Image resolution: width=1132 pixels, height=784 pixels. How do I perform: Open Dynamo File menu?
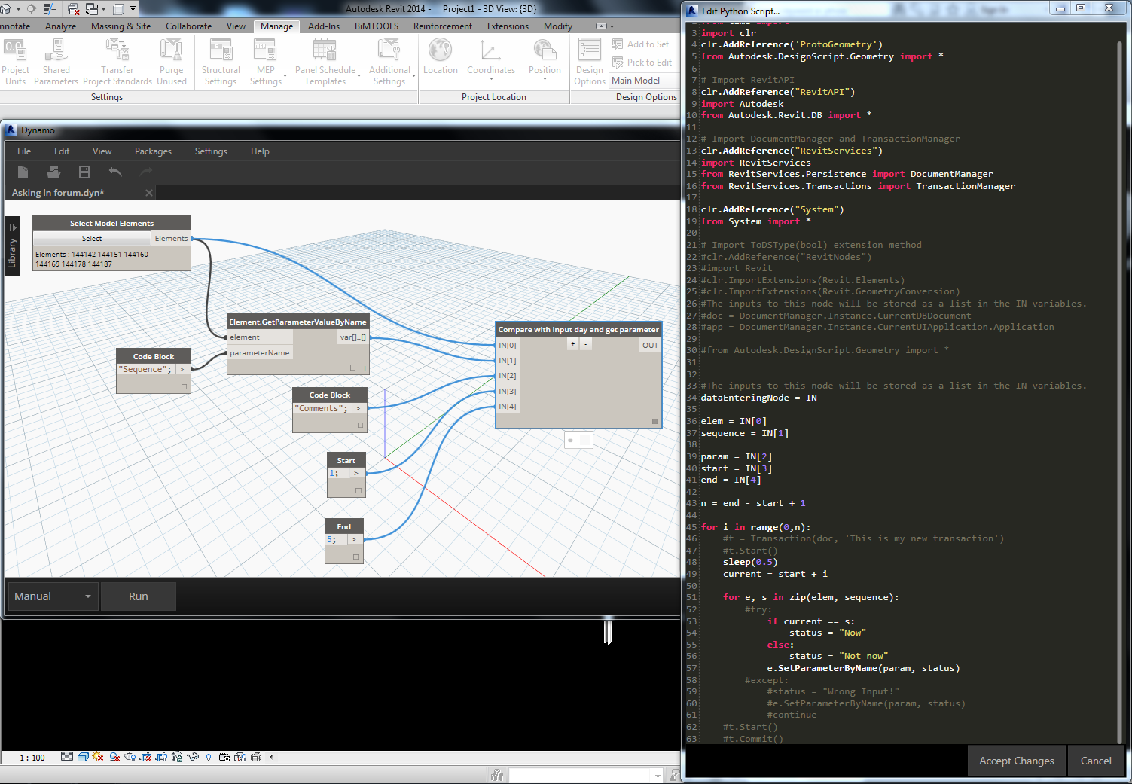tap(24, 151)
